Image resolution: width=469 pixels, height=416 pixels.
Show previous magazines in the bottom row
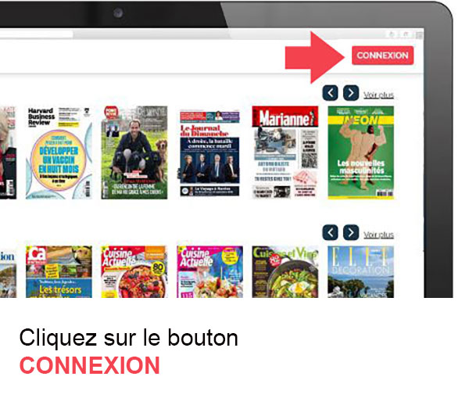click(330, 232)
